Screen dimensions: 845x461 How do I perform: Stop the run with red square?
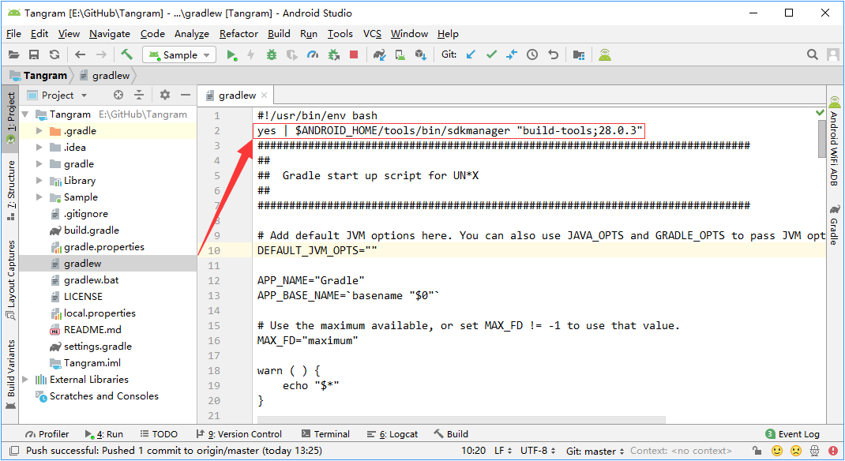(354, 54)
